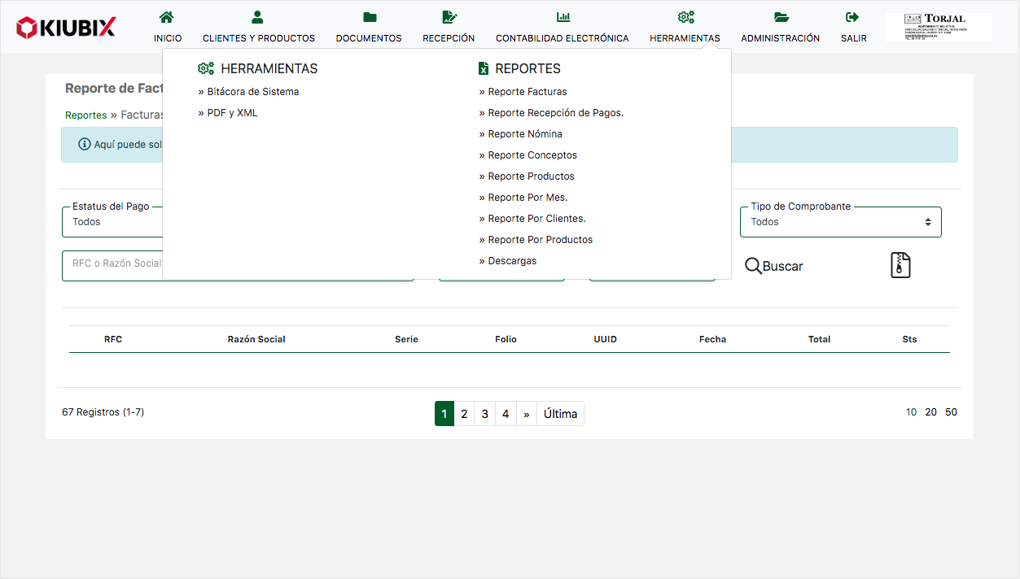Click Contabilidad Electrónica chart icon
This screenshot has height=579, width=1020.
563,17
